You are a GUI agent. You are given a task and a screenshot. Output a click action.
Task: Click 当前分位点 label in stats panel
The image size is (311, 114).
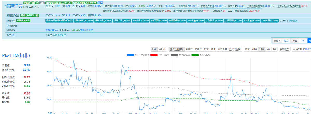click(x=8, y=70)
